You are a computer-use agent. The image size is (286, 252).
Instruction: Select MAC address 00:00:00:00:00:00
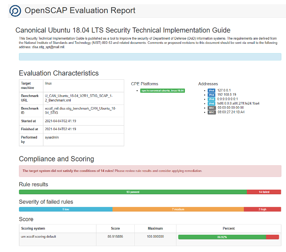(231, 107)
